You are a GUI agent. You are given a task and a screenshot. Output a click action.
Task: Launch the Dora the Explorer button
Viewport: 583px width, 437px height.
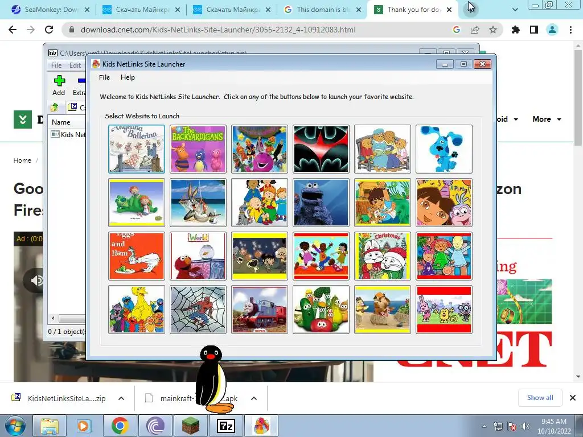(x=444, y=203)
